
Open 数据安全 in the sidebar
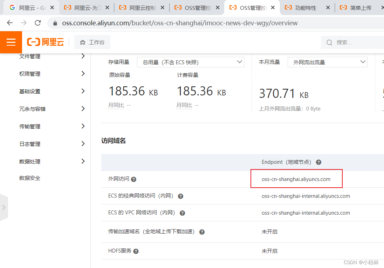coord(30,178)
